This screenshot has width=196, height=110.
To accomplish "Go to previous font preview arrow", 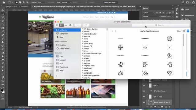I will pos(112,31).
